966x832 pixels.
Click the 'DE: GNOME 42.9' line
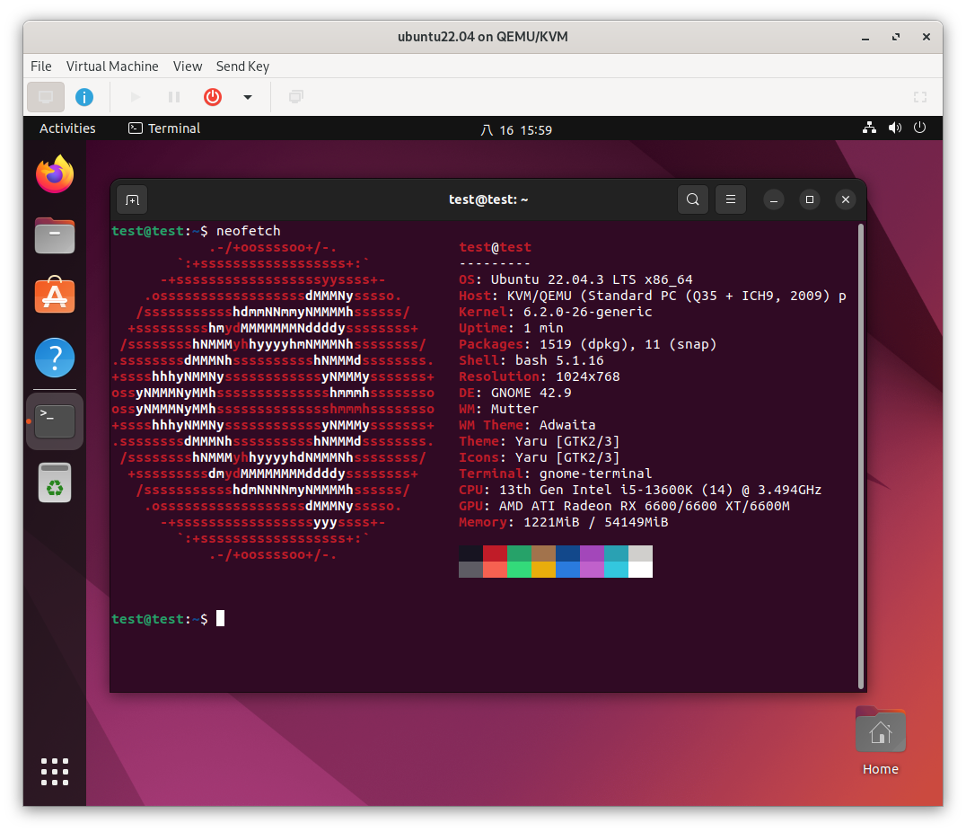point(515,393)
